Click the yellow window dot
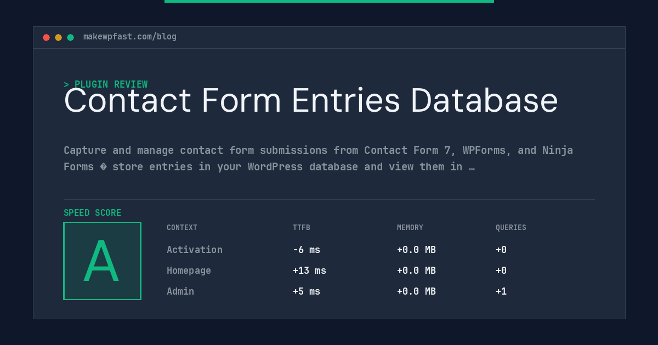Viewport: 658px width, 345px height. pyautogui.click(x=58, y=37)
